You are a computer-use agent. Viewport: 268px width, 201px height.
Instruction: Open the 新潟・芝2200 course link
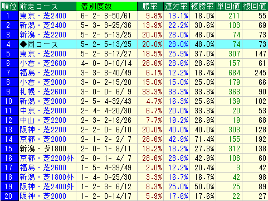pyautogui.click(x=43, y=35)
